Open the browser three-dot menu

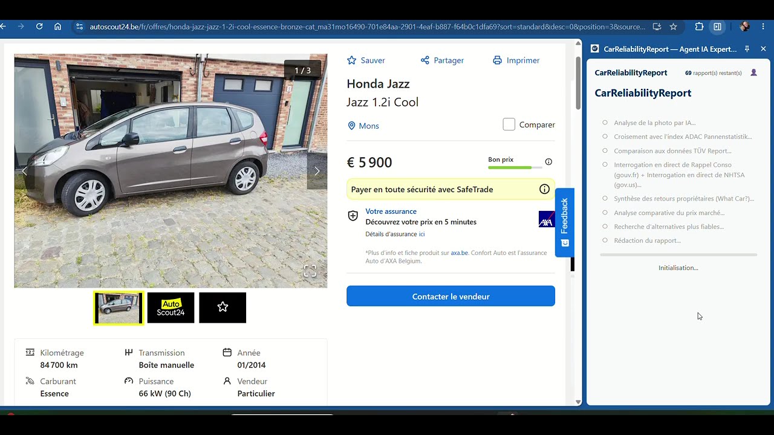point(763,27)
